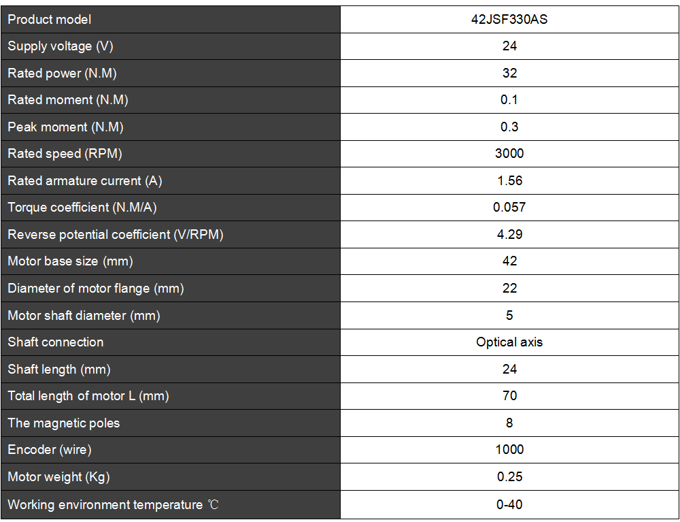680x522 pixels.
Task: Select The magnetic poles row label
Action: pyautogui.click(x=64, y=423)
